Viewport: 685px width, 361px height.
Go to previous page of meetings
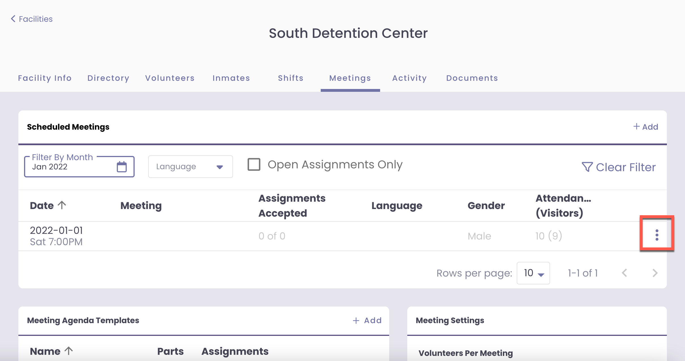point(625,273)
